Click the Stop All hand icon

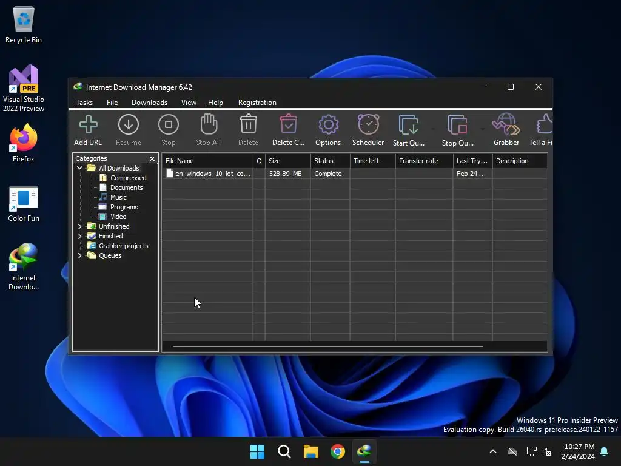(209, 124)
